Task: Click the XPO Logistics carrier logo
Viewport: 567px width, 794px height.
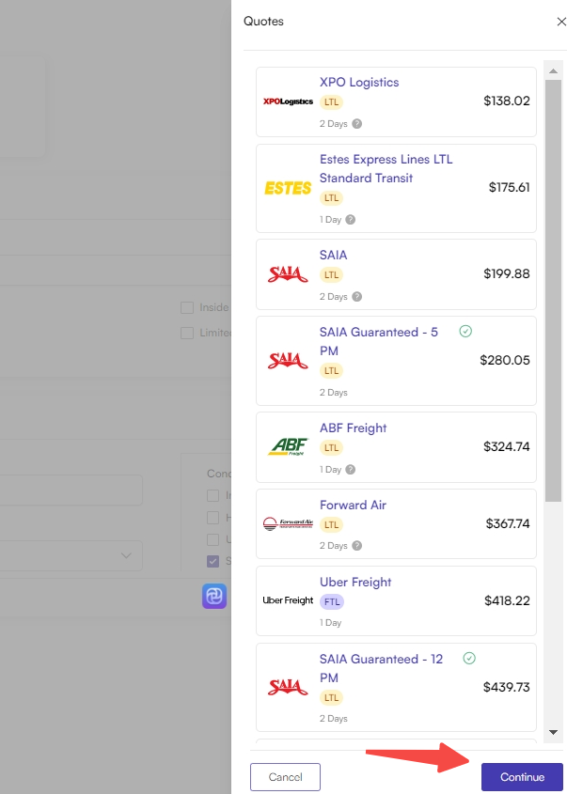Action: click(288, 101)
